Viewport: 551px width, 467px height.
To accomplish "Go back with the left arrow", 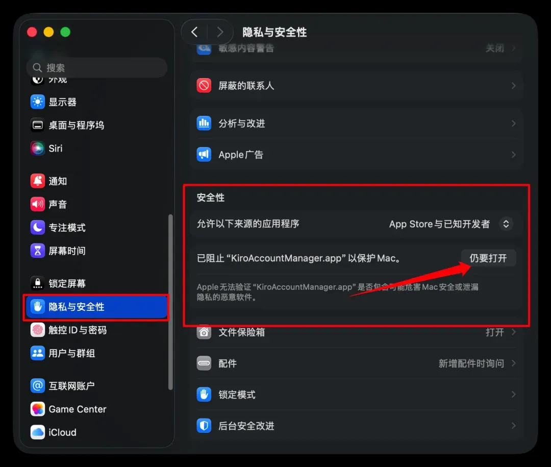I will pyautogui.click(x=194, y=32).
